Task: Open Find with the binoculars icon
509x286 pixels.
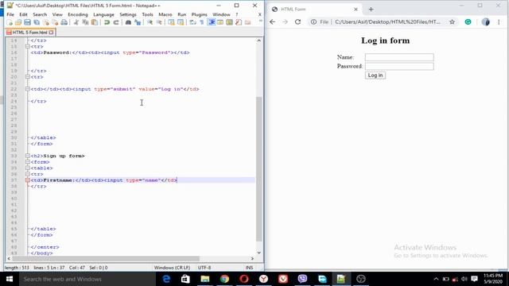Action: [128, 22]
